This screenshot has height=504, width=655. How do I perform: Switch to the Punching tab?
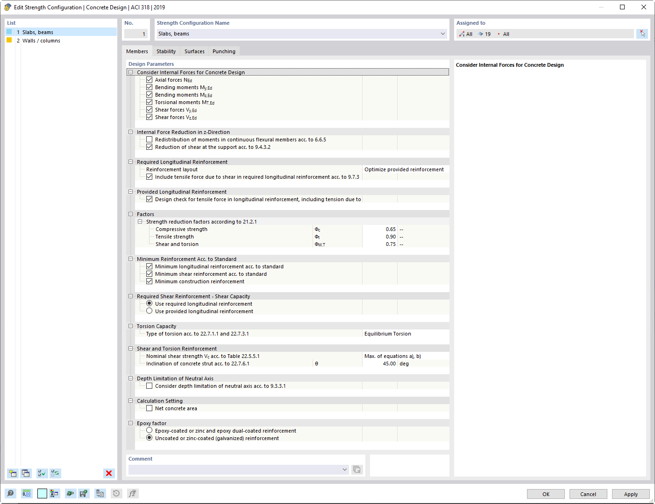click(x=224, y=51)
